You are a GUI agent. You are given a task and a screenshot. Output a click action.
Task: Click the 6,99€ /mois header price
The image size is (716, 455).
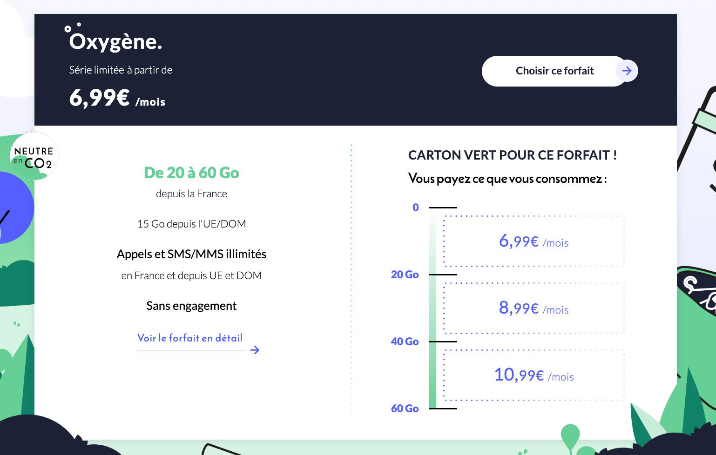(117, 98)
